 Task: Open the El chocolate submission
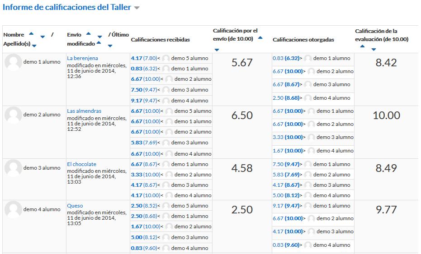coord(81,164)
